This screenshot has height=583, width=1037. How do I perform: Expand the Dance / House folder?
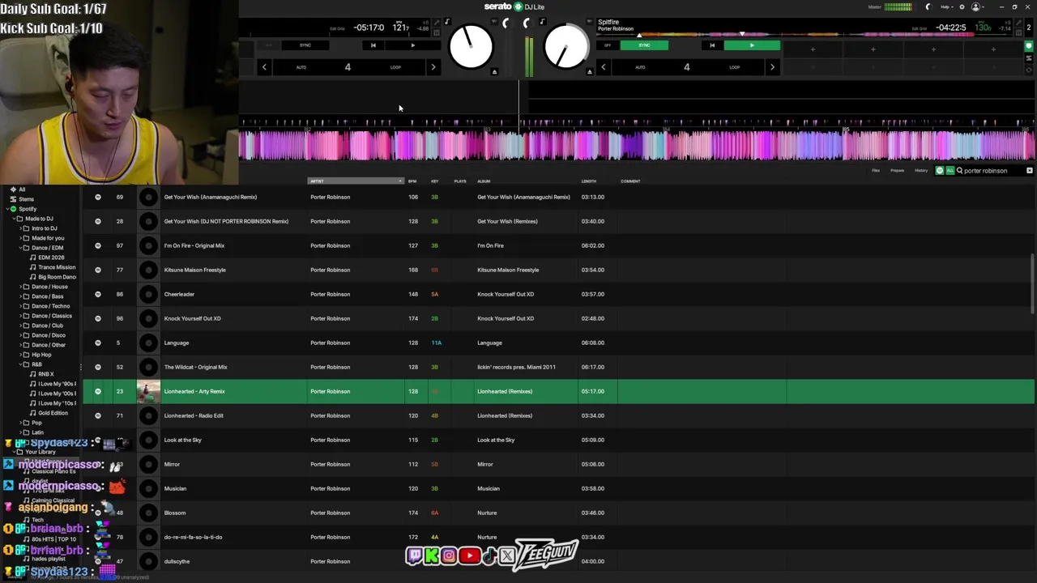tap(19, 287)
